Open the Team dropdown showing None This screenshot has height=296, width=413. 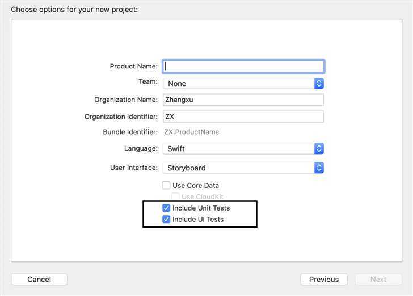coord(239,83)
